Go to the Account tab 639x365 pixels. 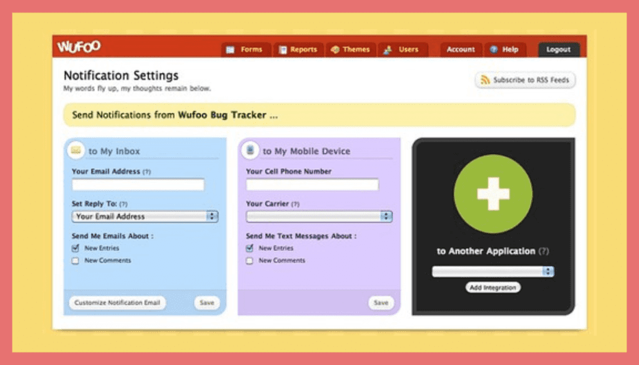[x=461, y=50]
